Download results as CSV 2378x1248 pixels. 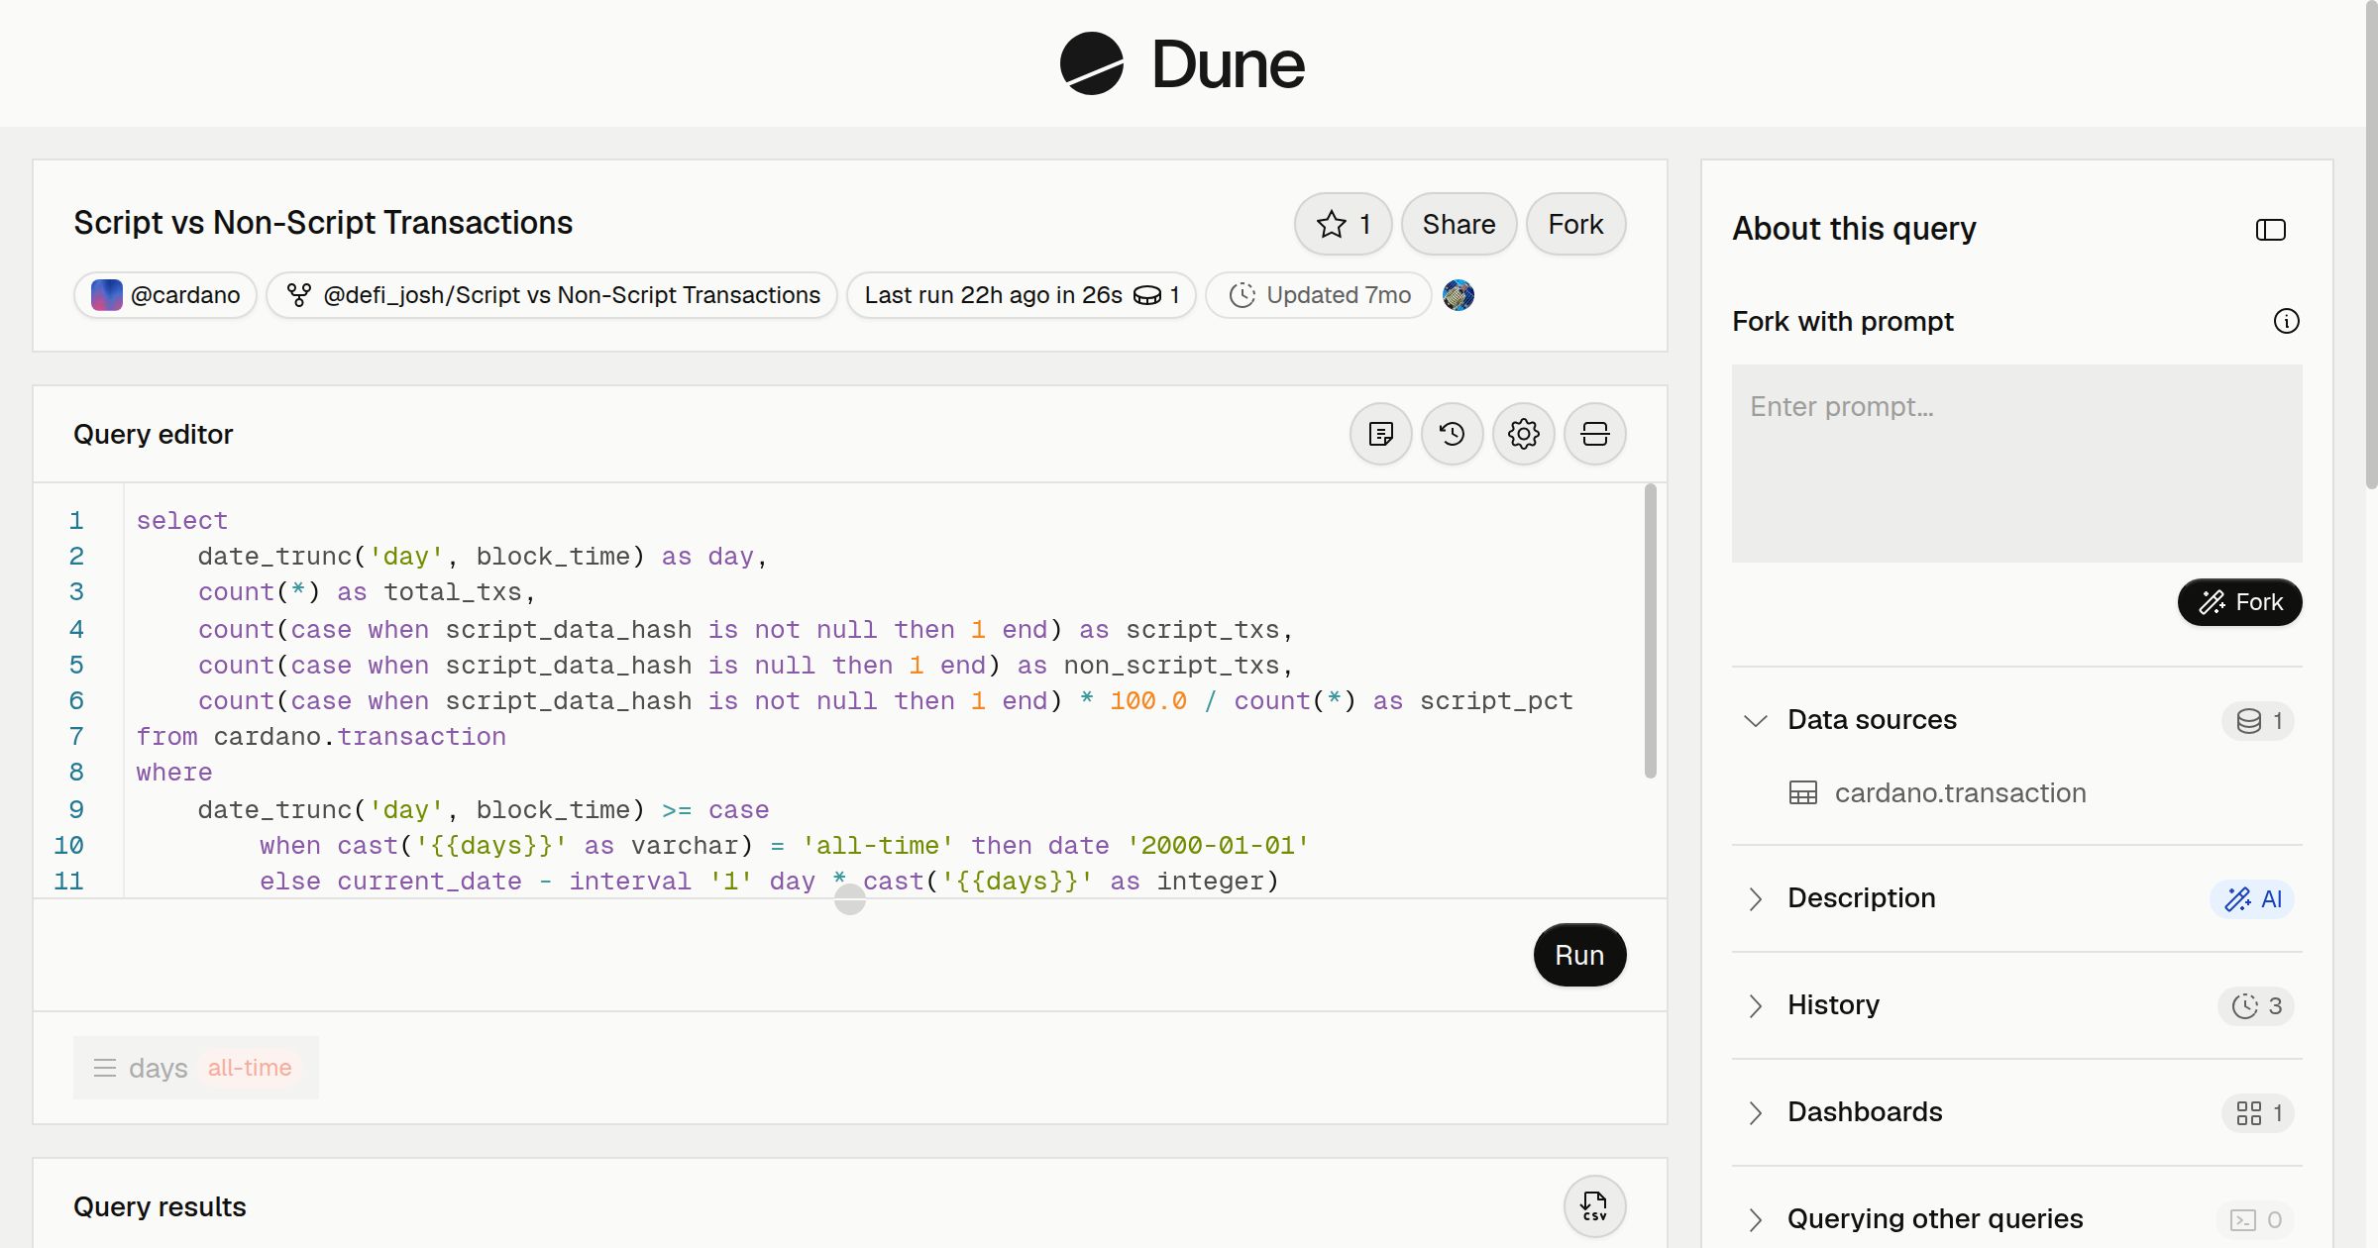coord(1594,1205)
